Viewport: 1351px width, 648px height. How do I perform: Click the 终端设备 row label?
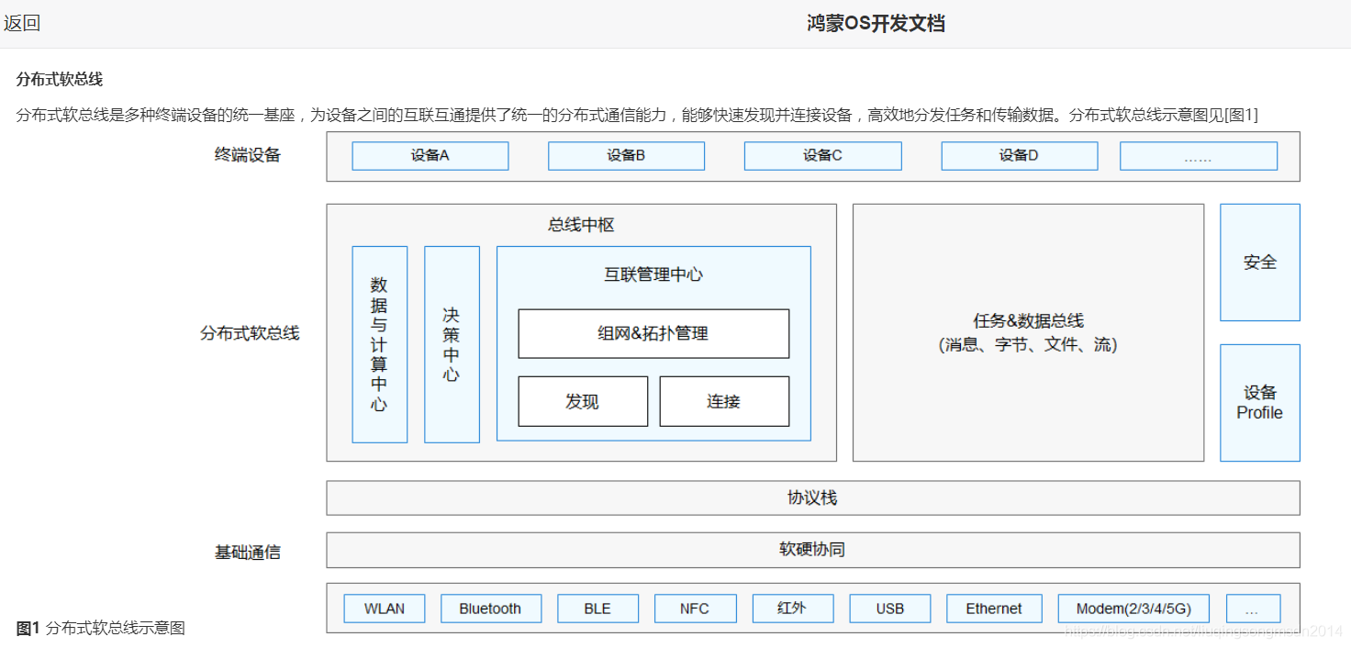248,155
